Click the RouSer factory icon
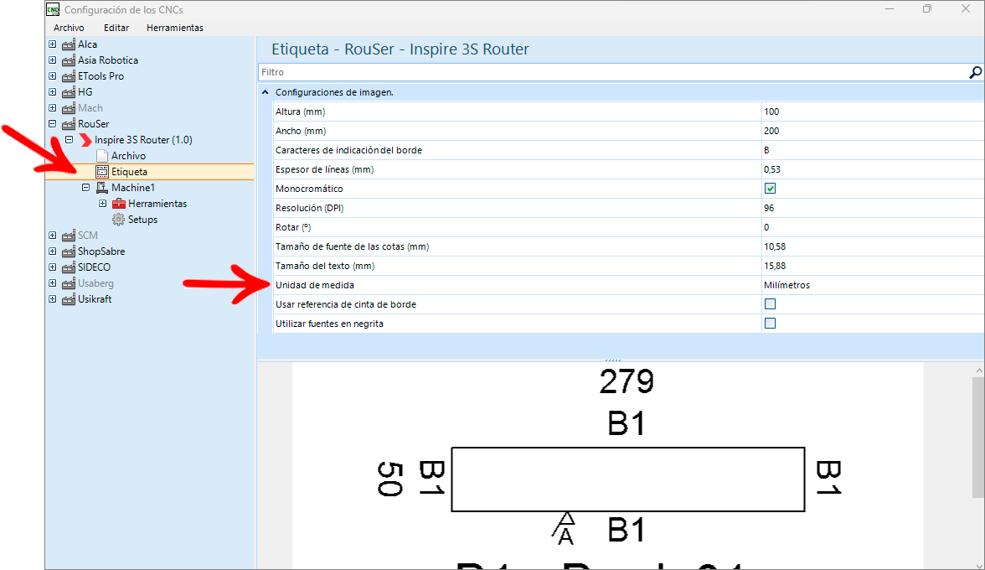The width and height of the screenshot is (985, 570). pos(69,124)
